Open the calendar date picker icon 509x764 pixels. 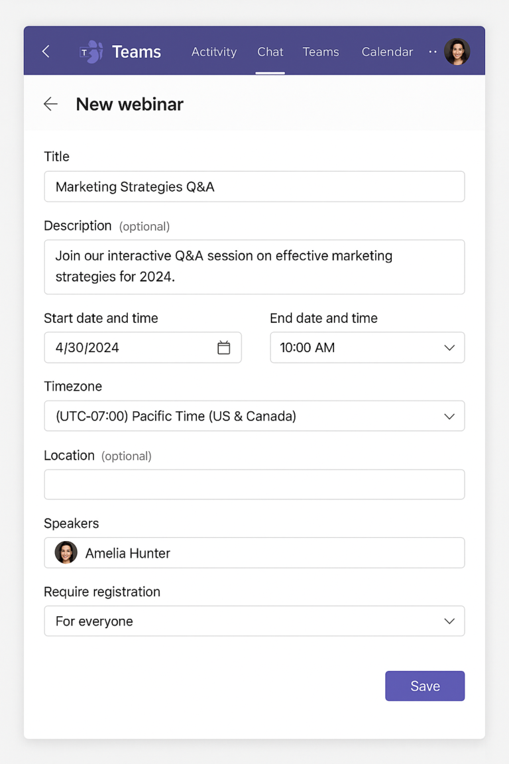pyautogui.click(x=224, y=347)
